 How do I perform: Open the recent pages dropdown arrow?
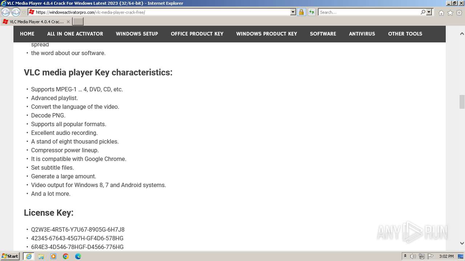[24, 12]
